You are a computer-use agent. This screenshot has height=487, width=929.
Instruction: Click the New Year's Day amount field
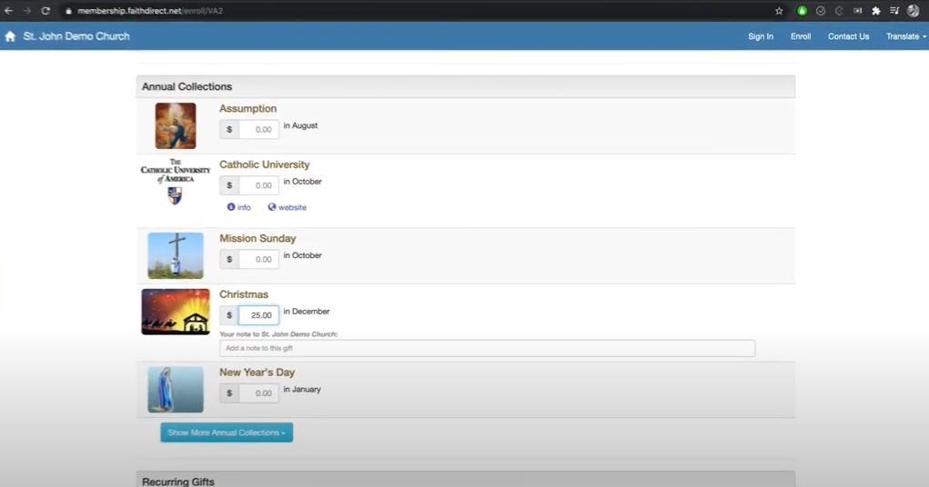[x=259, y=393]
